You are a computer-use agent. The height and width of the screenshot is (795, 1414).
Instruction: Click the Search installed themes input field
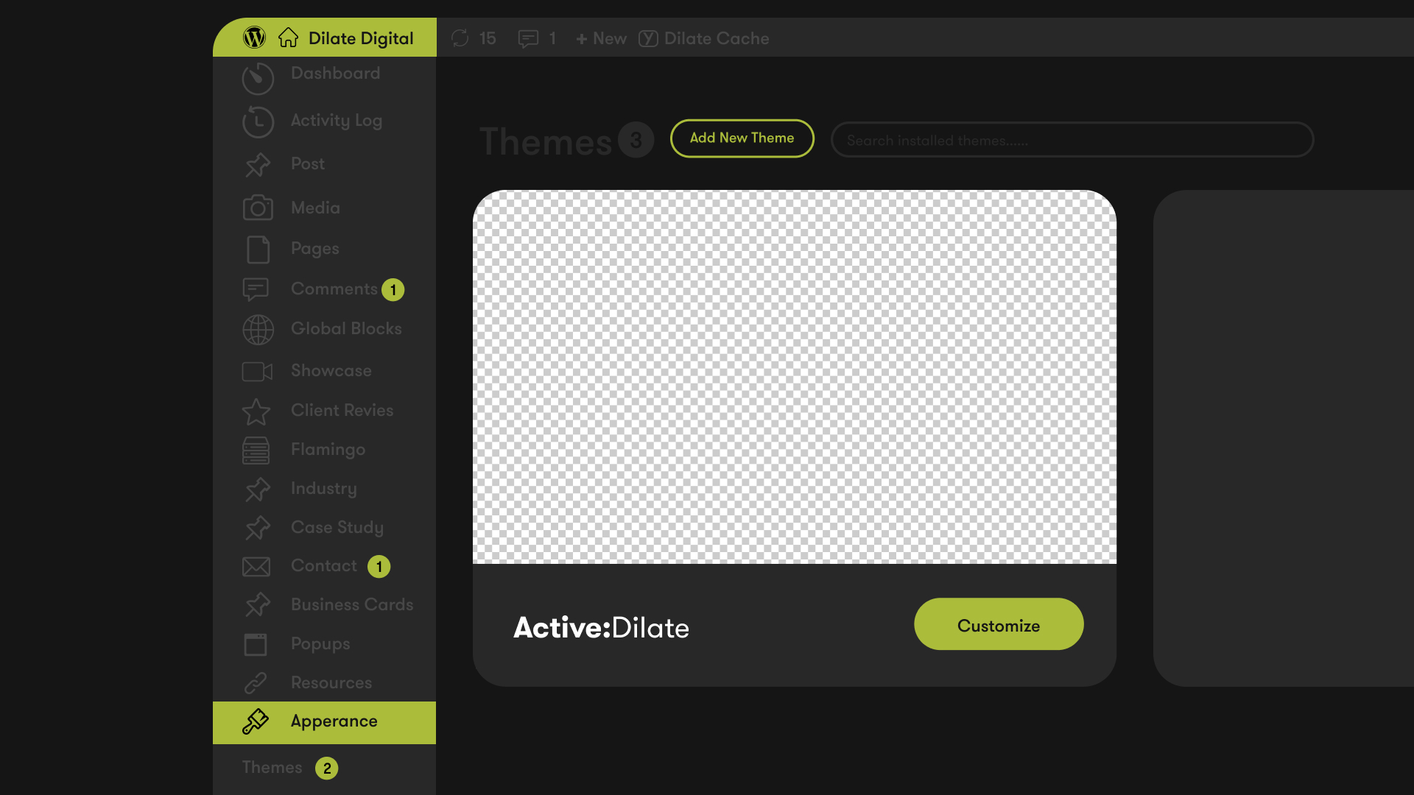(1073, 140)
